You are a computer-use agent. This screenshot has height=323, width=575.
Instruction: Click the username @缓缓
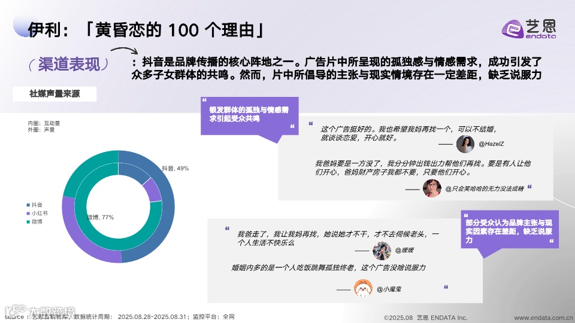[404, 250]
